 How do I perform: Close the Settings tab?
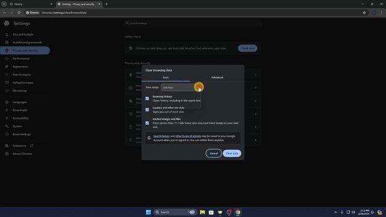click(99, 4)
